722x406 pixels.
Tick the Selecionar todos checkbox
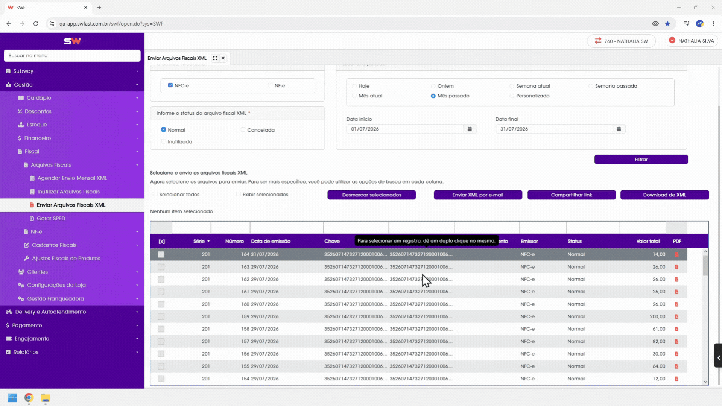tap(155, 195)
